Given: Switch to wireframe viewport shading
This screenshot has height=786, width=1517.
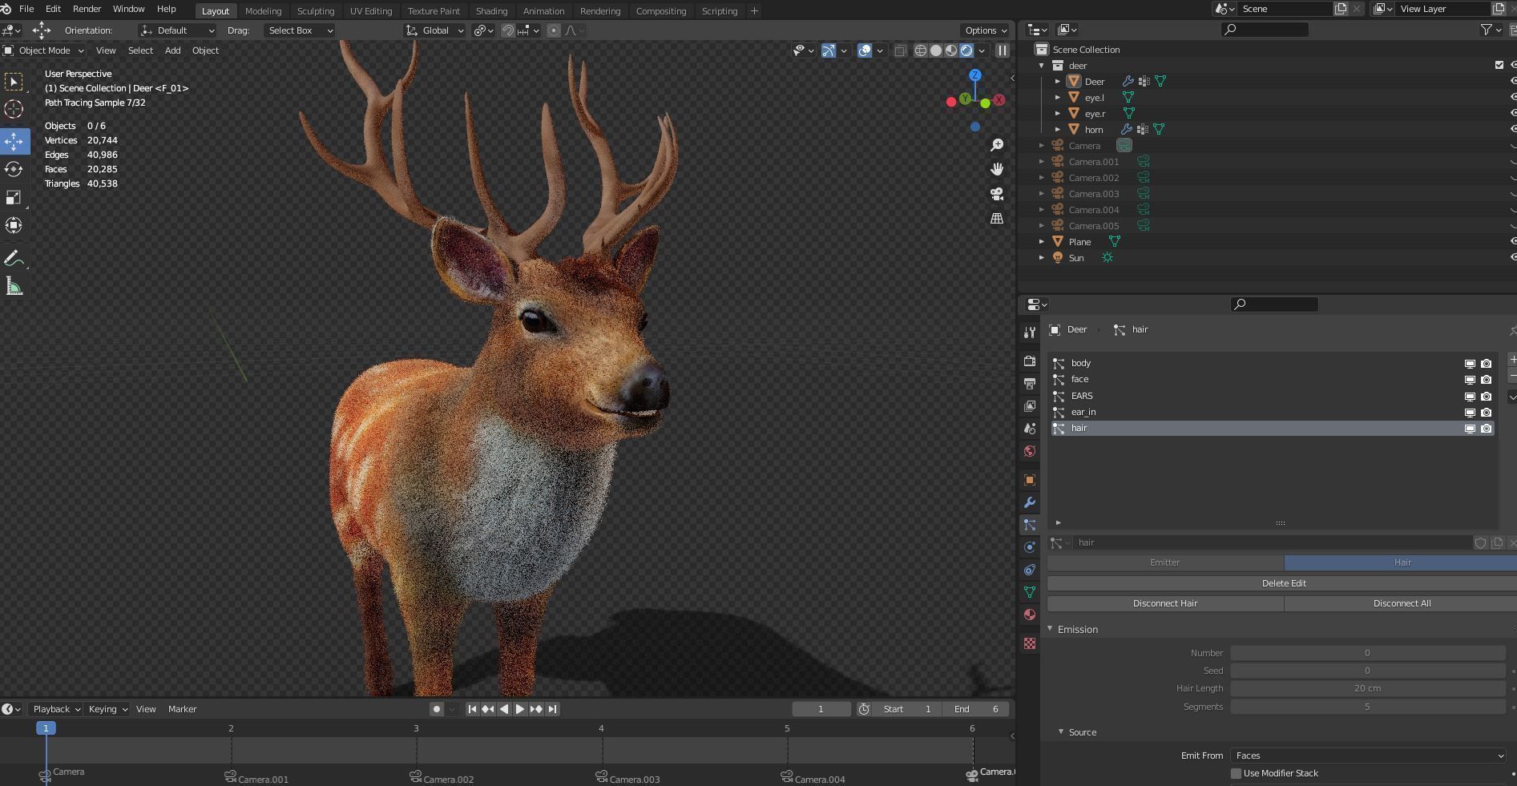Looking at the screenshot, I should pos(921,50).
